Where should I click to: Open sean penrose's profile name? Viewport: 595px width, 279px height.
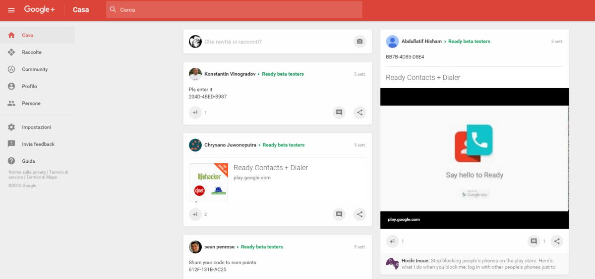click(x=220, y=247)
